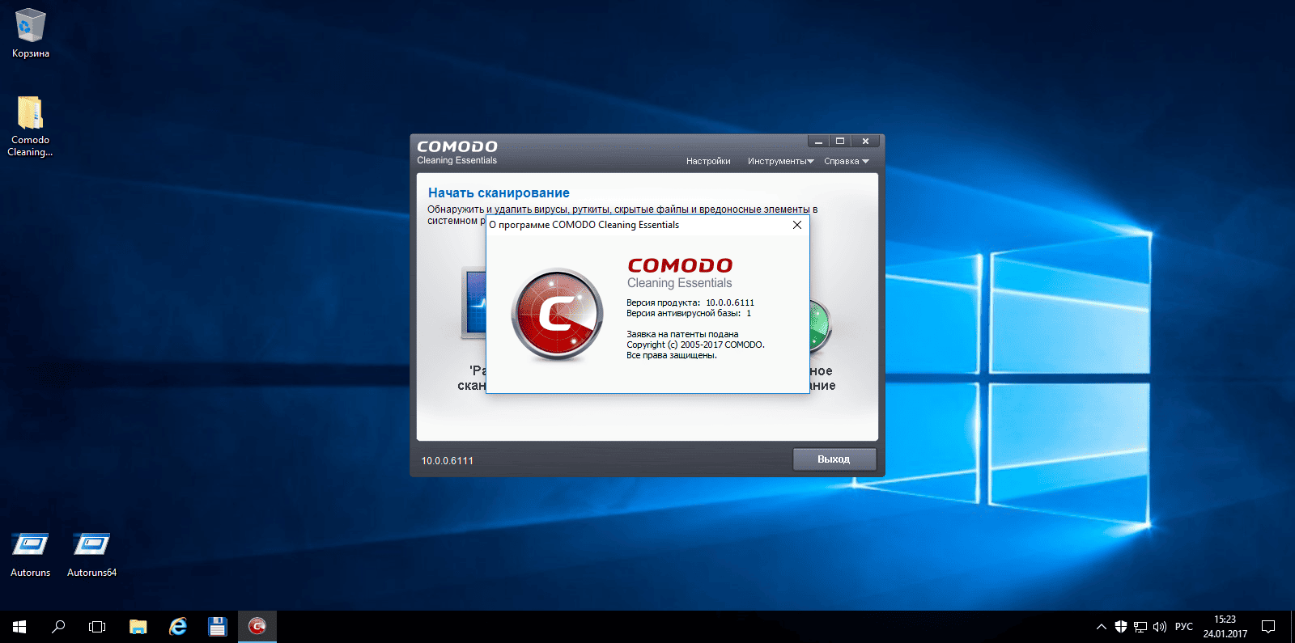Click the red Comodo radar logo
Image resolution: width=1295 pixels, height=643 pixels.
[558, 315]
